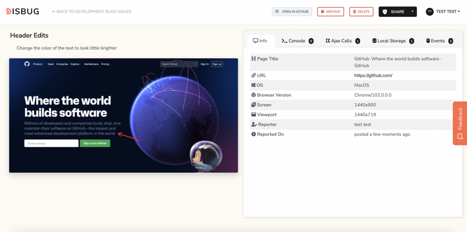Click the cookie icon on the Events tab
Screen dimensions: 467x232
click(428, 40)
